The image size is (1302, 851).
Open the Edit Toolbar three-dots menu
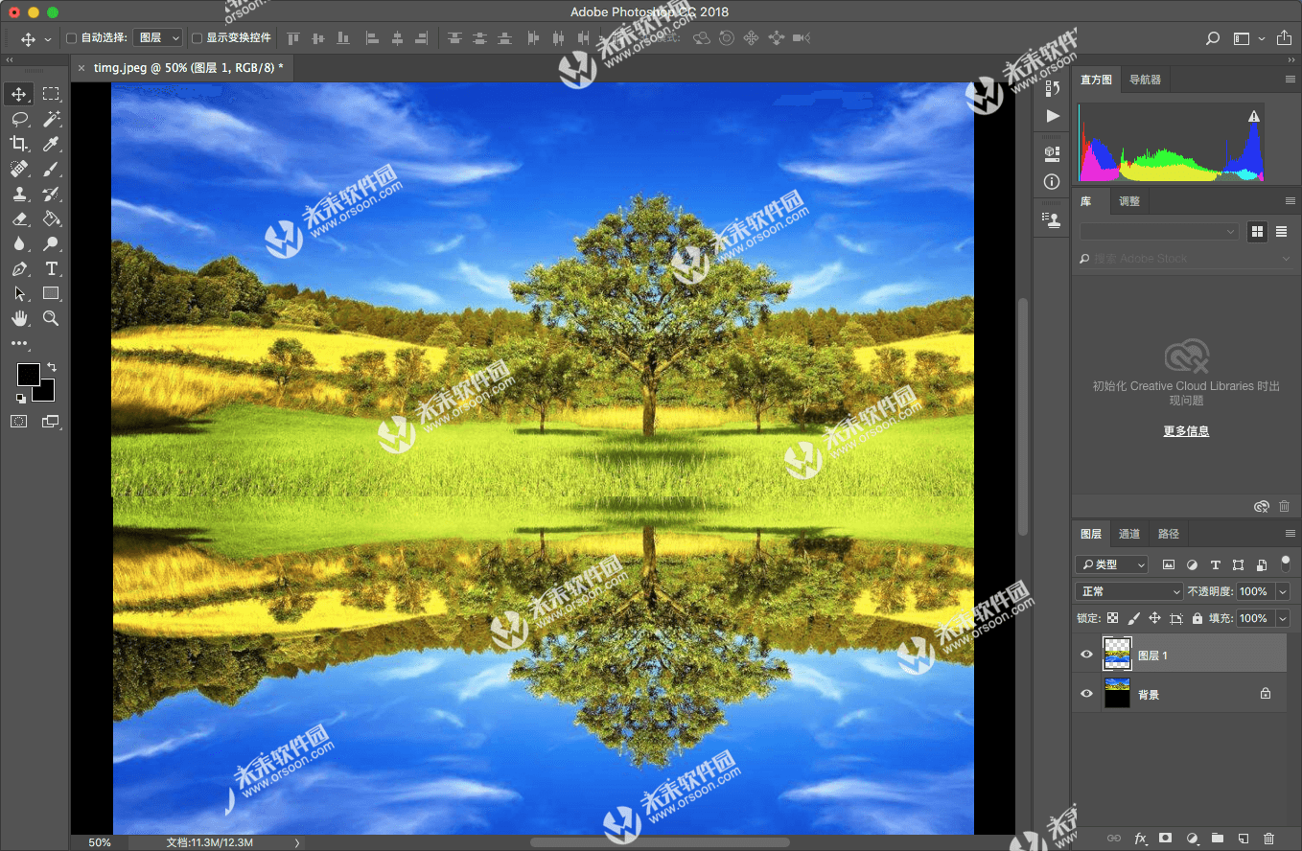pyautogui.click(x=19, y=343)
